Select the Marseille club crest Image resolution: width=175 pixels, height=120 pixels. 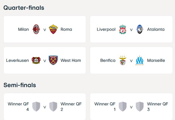[x=139, y=60]
